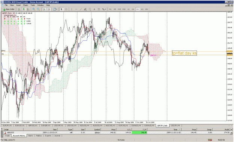Switch to H1 timeframe
This screenshot has height=142, width=234.
(x=128, y=9)
